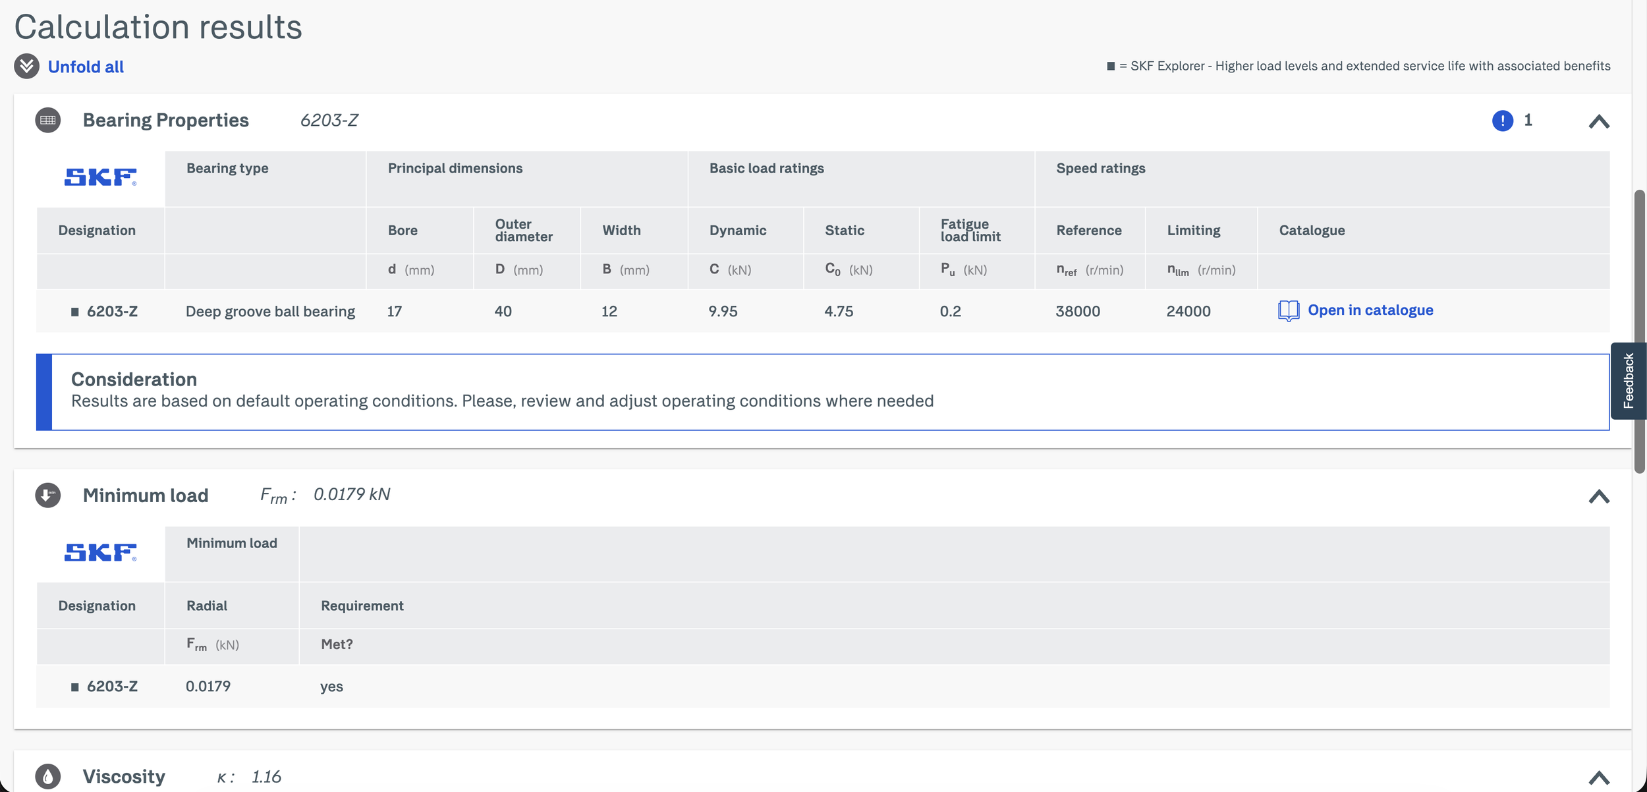This screenshot has width=1647, height=792.
Task: Click the Minimum load arrow icon
Action: [47, 495]
